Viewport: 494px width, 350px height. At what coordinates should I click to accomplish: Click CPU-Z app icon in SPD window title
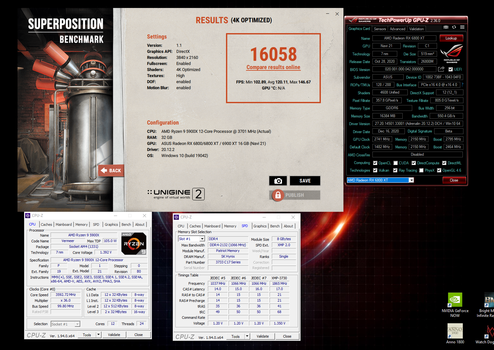(176, 217)
